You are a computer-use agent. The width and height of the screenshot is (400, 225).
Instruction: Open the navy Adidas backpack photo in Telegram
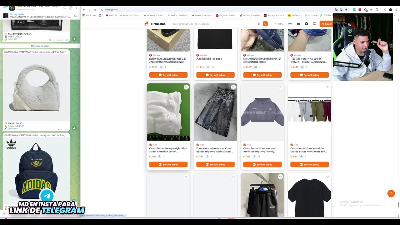[x=36, y=171]
